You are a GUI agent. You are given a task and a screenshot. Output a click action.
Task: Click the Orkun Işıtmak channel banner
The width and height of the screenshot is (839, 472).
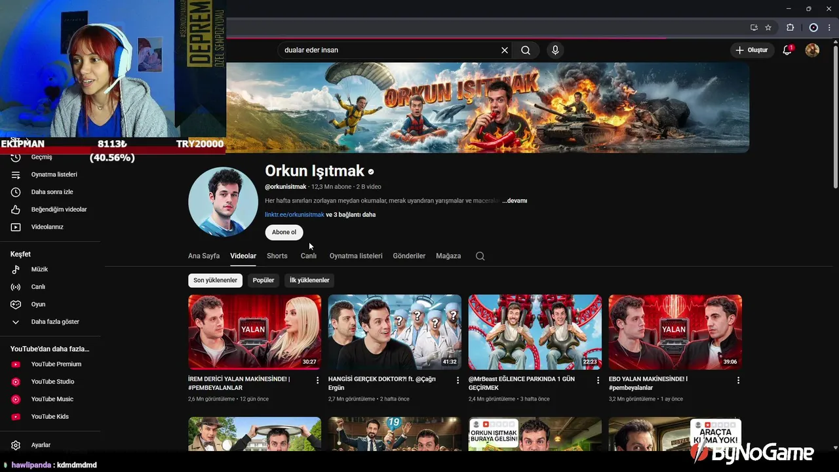(x=488, y=108)
